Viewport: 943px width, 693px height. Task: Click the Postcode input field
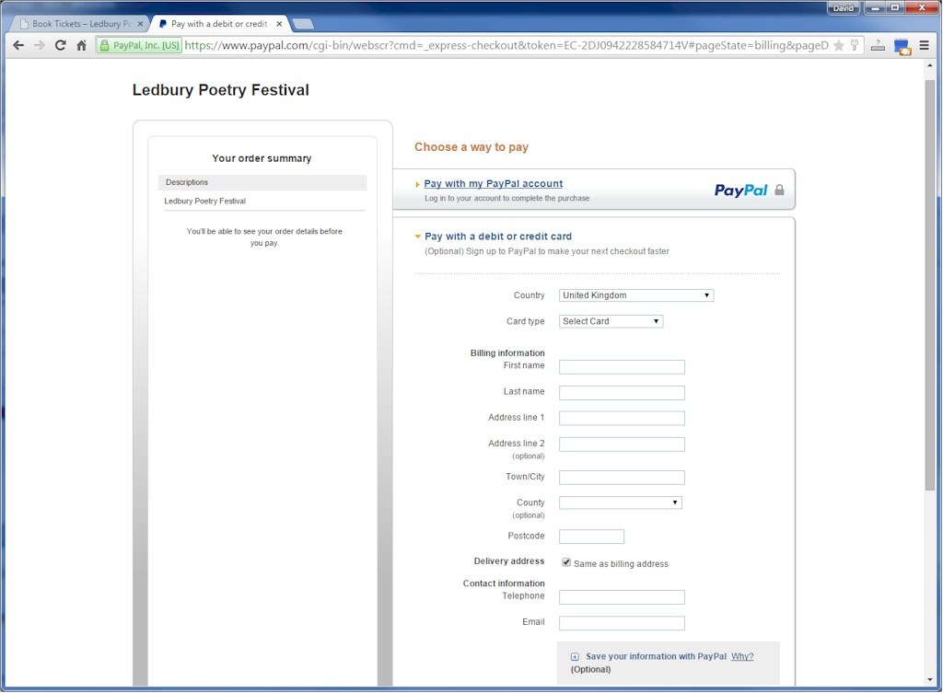(591, 537)
